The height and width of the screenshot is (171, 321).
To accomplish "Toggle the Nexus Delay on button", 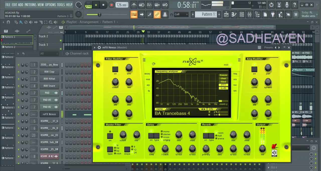I will tap(151, 136).
